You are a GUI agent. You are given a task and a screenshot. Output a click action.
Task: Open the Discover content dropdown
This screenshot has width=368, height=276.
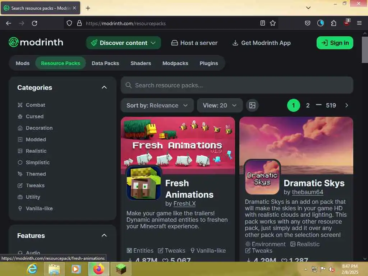[x=124, y=43]
